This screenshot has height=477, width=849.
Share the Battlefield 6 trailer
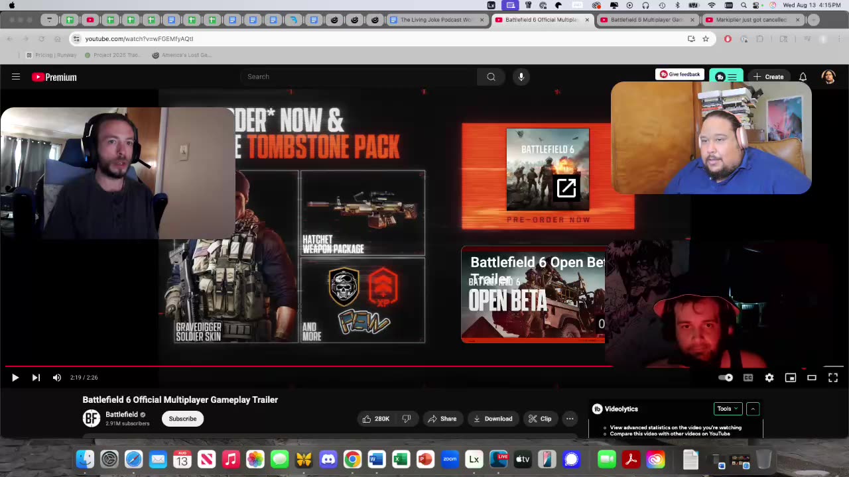coord(442,419)
